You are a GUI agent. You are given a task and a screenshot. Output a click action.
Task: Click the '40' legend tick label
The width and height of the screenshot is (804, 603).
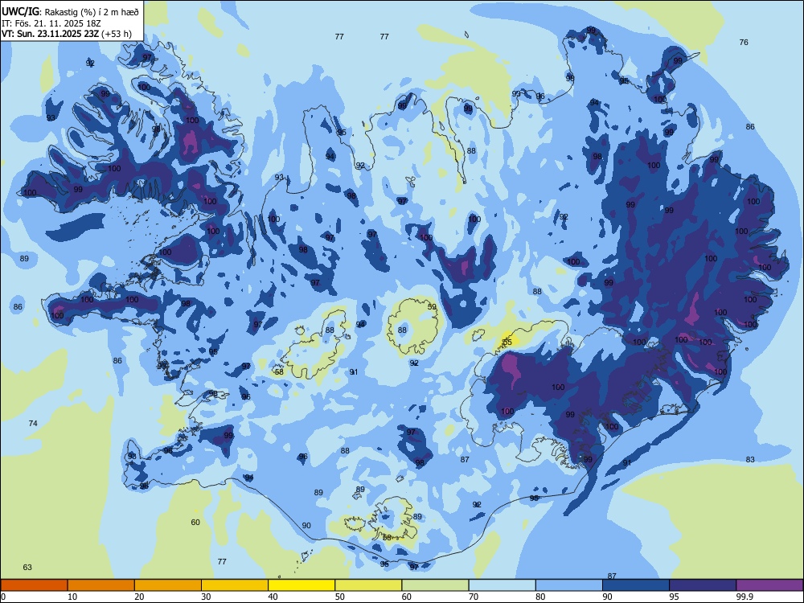[x=273, y=597]
